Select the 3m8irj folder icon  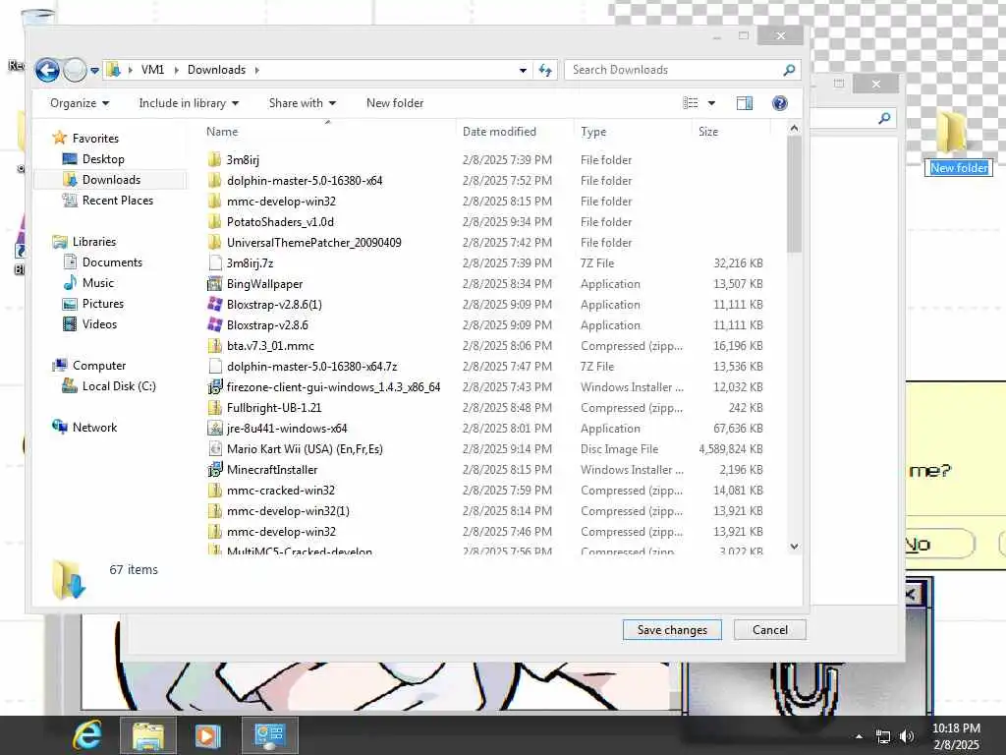coord(215,159)
